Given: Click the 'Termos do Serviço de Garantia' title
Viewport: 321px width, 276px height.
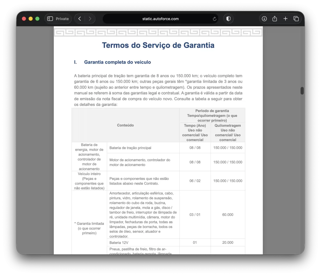Looking at the screenshot, I should (158, 45).
